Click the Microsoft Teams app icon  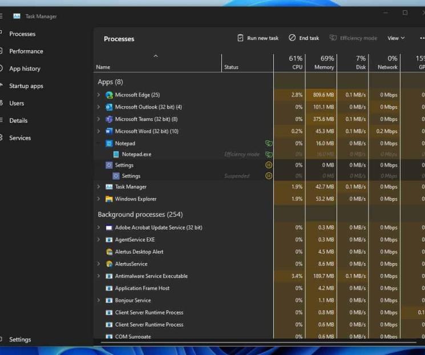pos(109,119)
